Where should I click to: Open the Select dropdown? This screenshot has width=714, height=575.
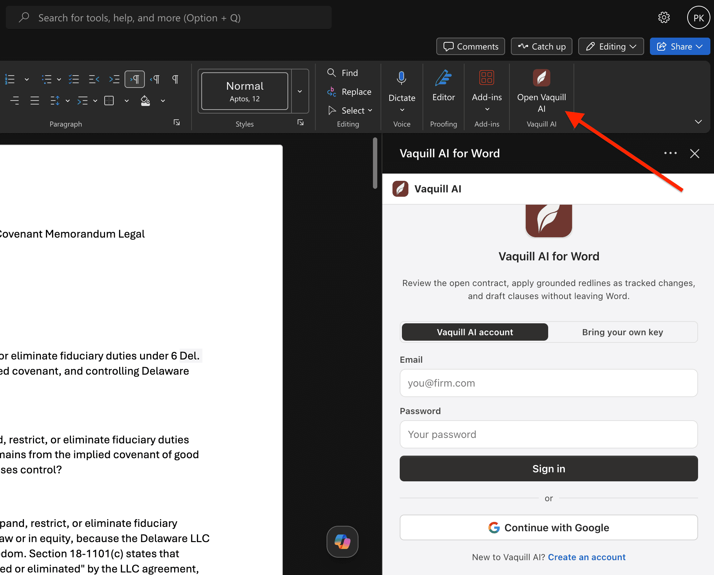pyautogui.click(x=350, y=110)
